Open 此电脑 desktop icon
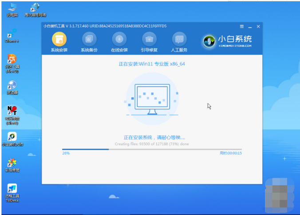Screen dimensions: 300x215 12,8
